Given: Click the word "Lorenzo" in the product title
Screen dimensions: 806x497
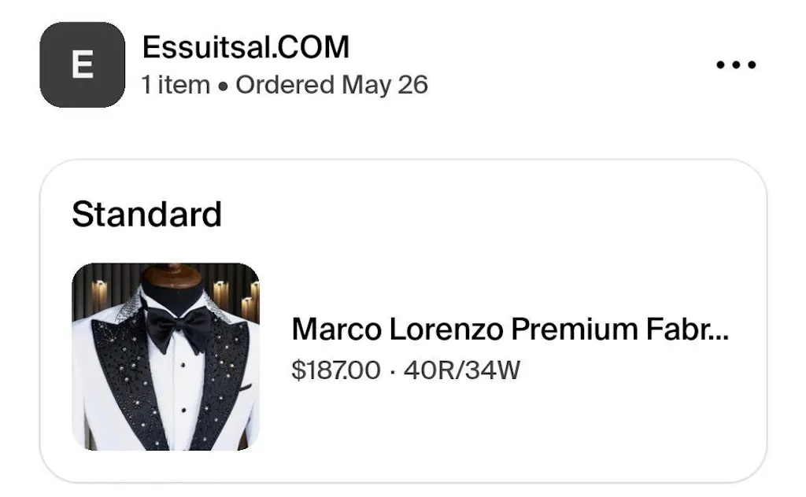Looking at the screenshot, I should [445, 329].
